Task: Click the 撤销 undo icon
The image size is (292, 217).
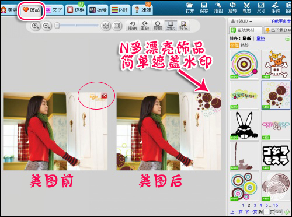Action: [x=132, y=26]
